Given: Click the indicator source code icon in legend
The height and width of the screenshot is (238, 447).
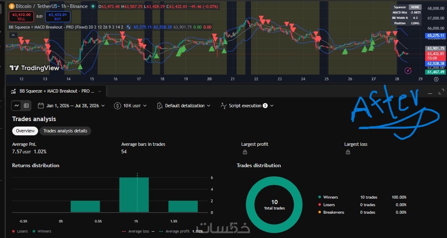Looking at the screenshot, I should coord(129,27).
